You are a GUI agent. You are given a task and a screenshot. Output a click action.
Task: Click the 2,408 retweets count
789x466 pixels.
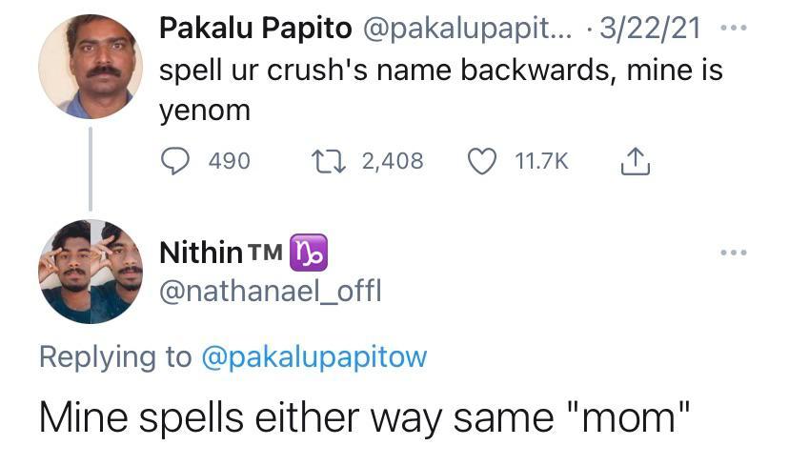coord(393,162)
